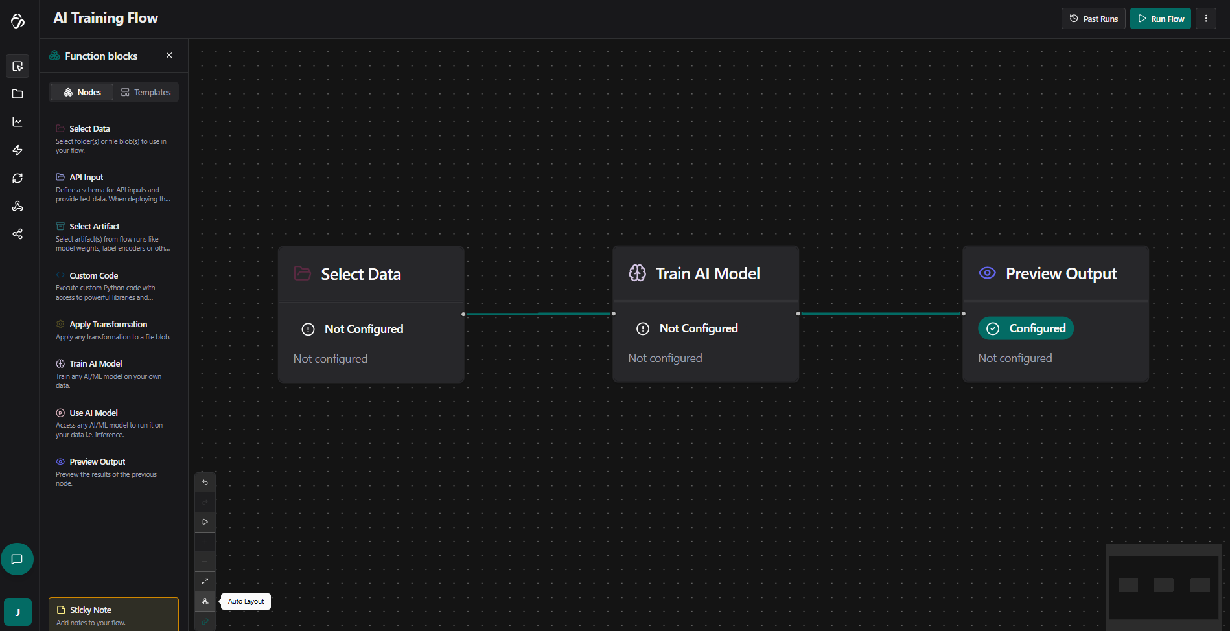Screen dimensions: 1230x631
Task: Click the share nodes sidebar icon
Action: pos(17,234)
